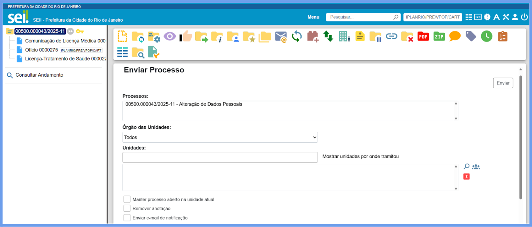Click the green ZIP download icon

(x=439, y=36)
